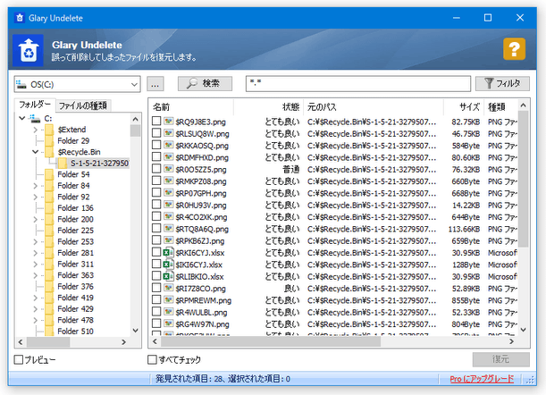
Task: Check the box for $RPKB6ZJ.png
Action: (x=156, y=240)
